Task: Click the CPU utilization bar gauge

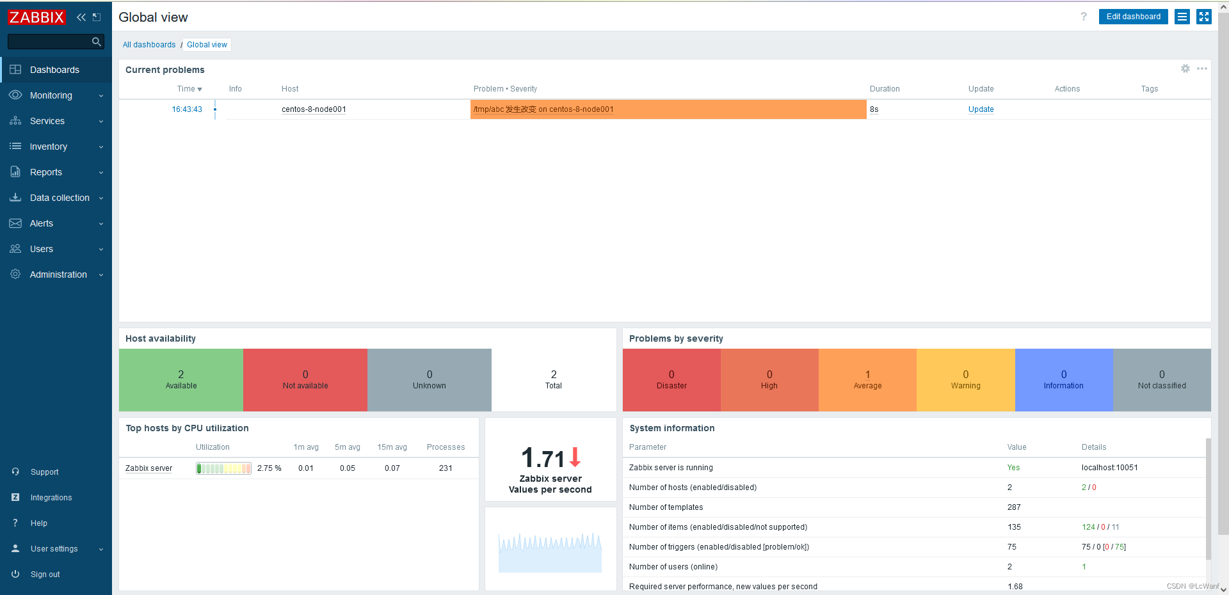Action: (223, 468)
